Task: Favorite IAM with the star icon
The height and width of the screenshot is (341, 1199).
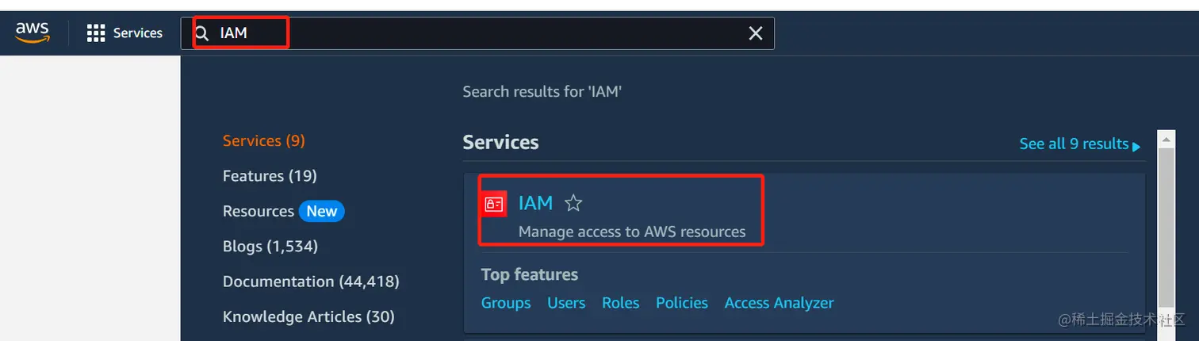Action: tap(573, 204)
